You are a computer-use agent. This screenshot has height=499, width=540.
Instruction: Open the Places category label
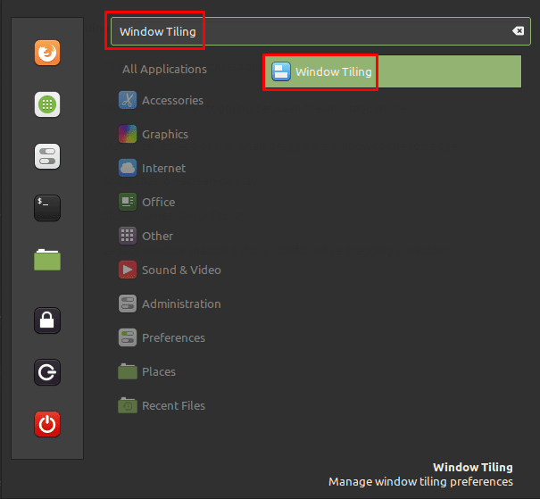(x=159, y=372)
